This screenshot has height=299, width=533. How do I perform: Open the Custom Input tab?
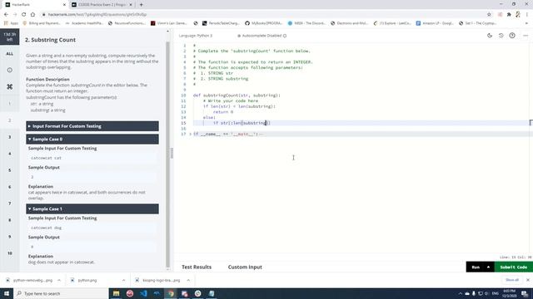[245, 267]
